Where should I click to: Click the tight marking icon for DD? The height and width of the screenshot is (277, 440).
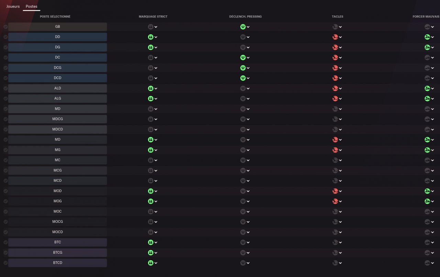click(x=151, y=37)
